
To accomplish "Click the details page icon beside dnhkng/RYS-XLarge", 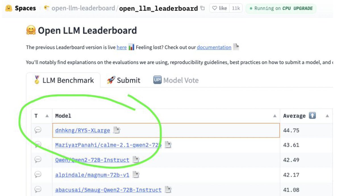I will coord(117,130).
